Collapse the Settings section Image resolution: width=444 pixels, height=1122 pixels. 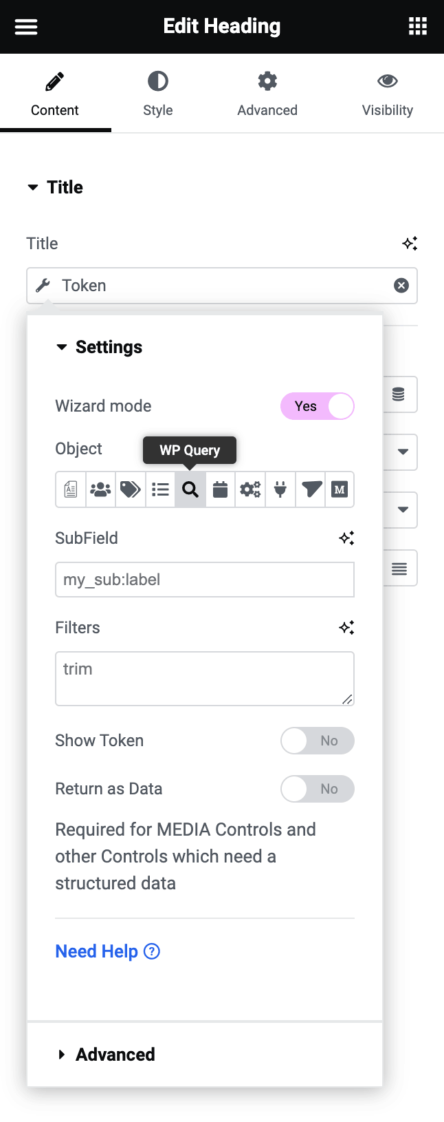(x=100, y=347)
